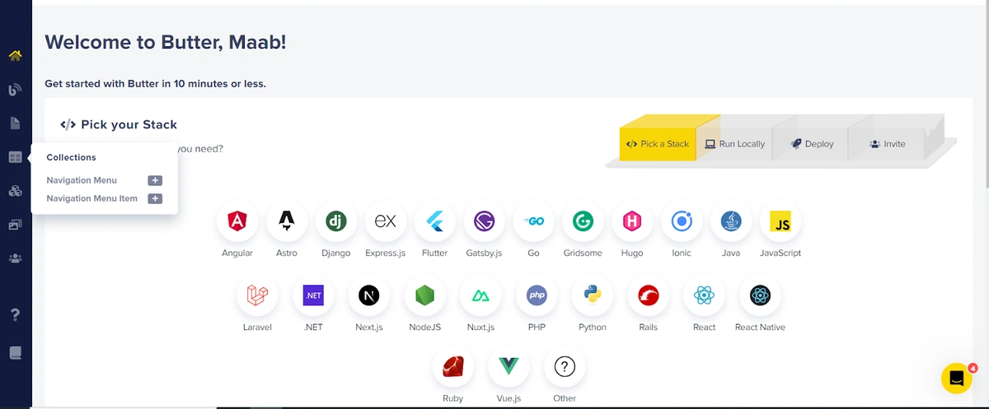The height and width of the screenshot is (409, 989).
Task: Open the Help question mark icon
Action: coord(15,314)
